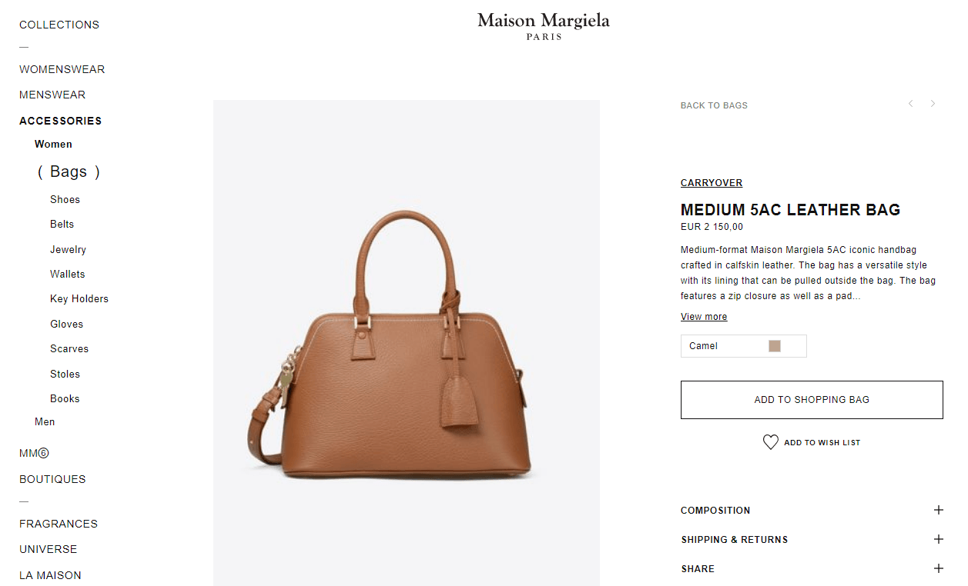Open Menswear menu
968x586 pixels.
52,95
